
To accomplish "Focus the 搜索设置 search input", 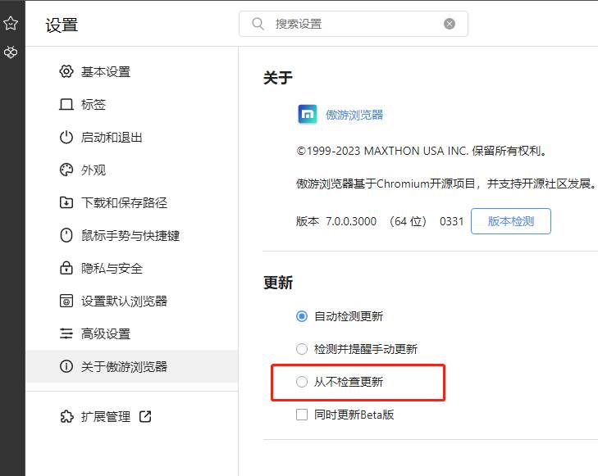I will click(354, 24).
